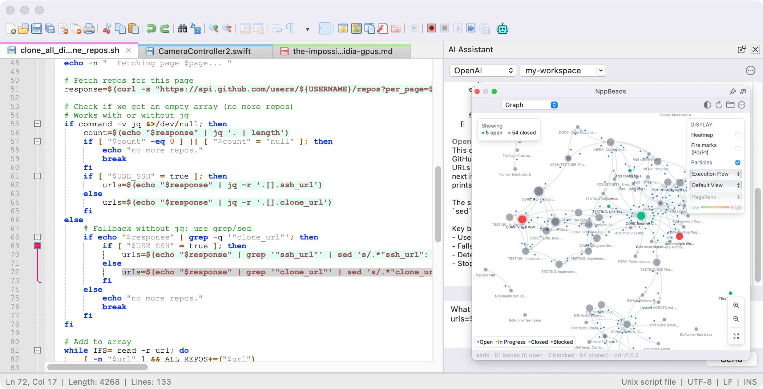
Task: Open the the-impossi...idia-gpus.md tab
Action: 343,51
